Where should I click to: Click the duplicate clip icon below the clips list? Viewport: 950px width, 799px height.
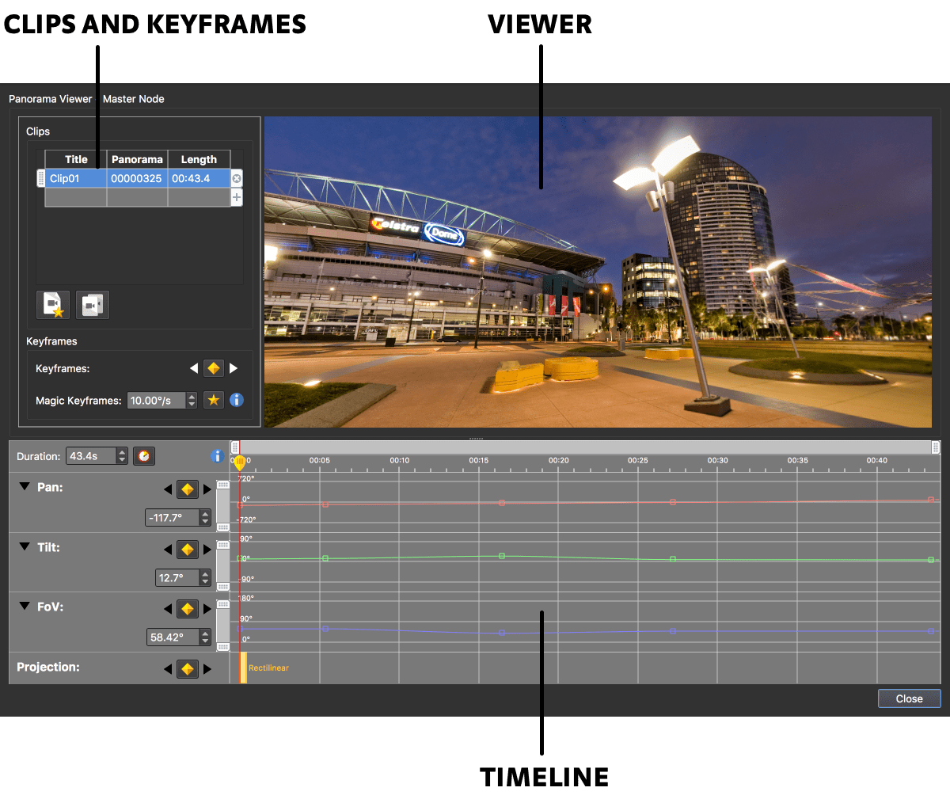pos(92,304)
